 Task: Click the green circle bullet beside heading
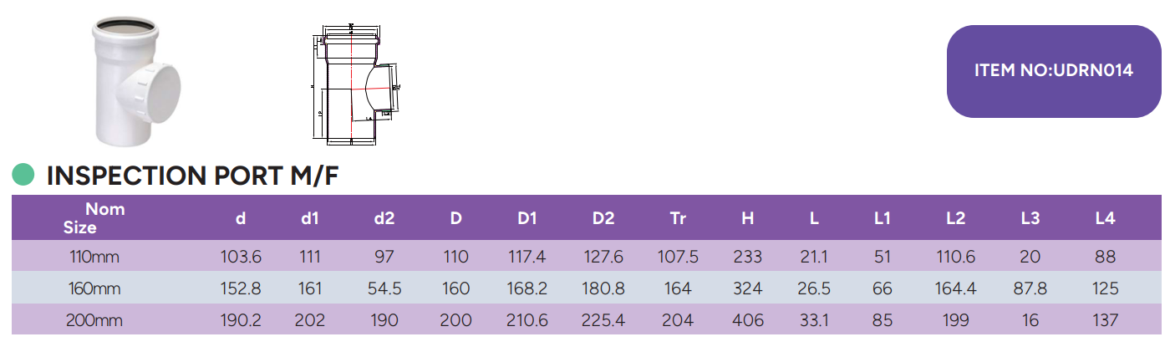(x=23, y=174)
